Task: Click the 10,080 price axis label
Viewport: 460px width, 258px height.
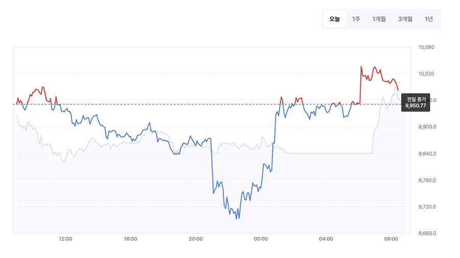Action: click(x=426, y=47)
